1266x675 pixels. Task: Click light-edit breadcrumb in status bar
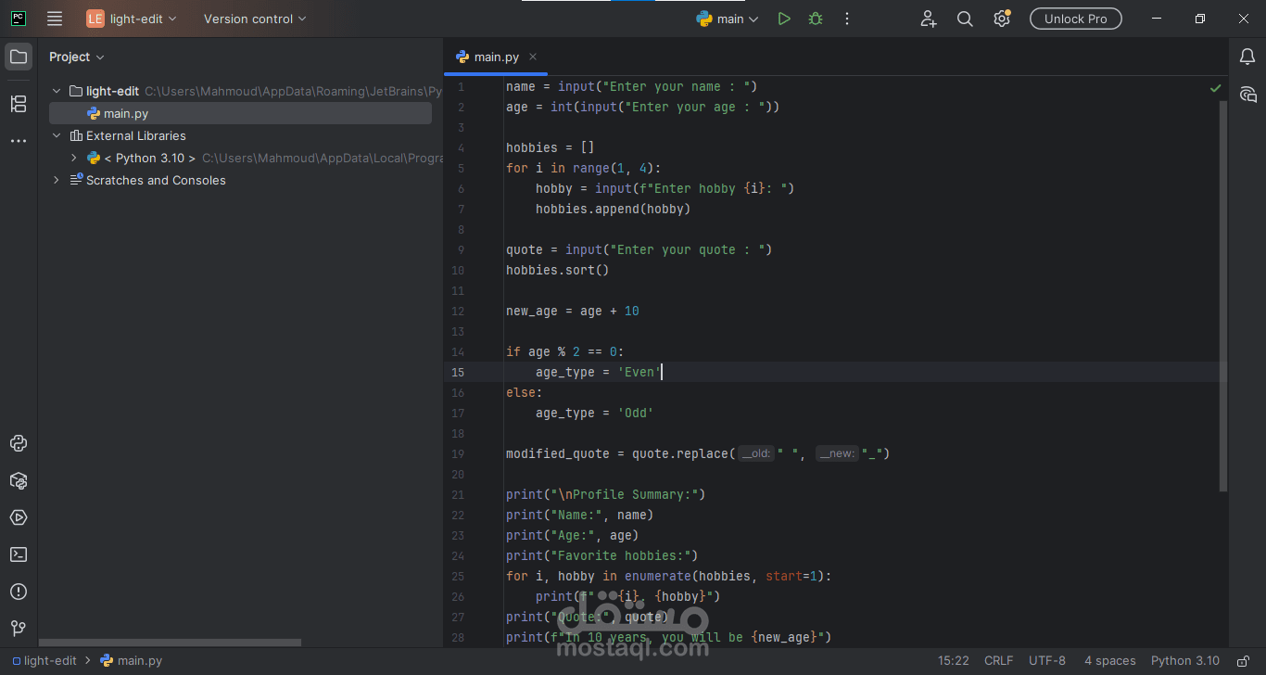(x=44, y=661)
